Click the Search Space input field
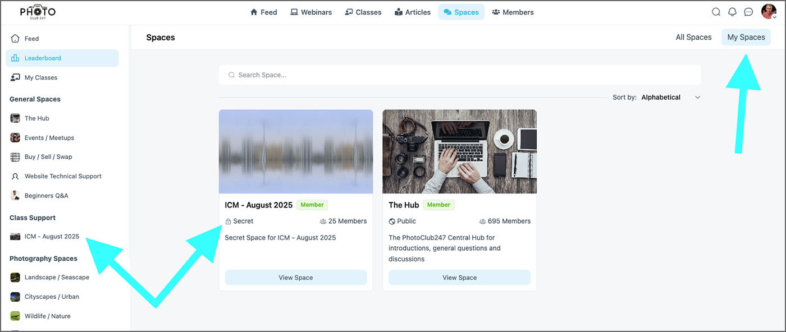The height and width of the screenshot is (332, 786). [x=460, y=75]
